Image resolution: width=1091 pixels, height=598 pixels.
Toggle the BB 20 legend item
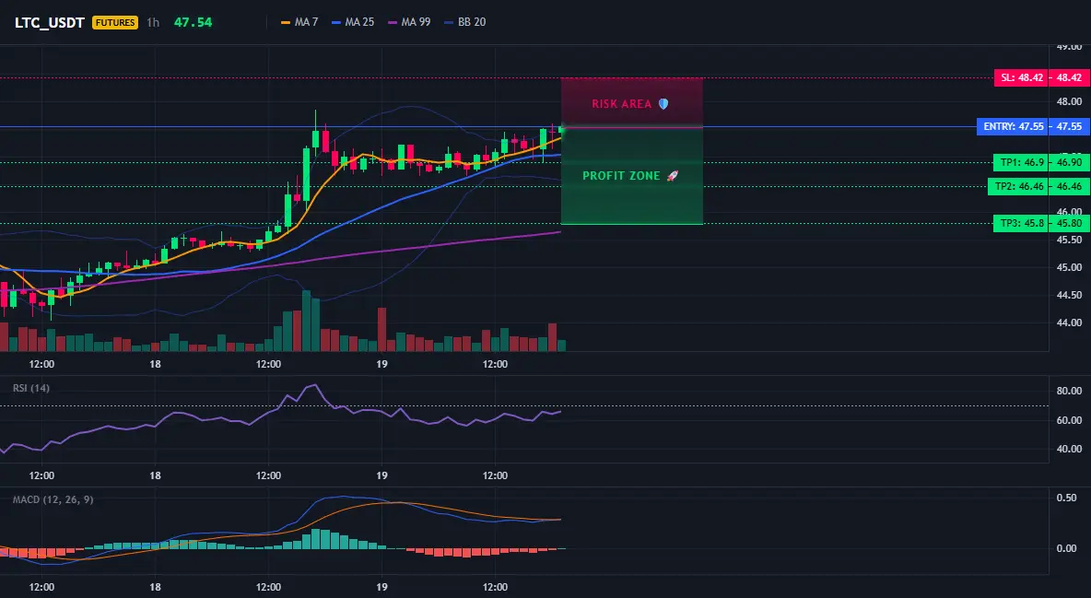click(464, 22)
